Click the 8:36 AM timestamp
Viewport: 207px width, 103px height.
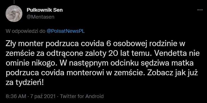[x=16, y=96]
